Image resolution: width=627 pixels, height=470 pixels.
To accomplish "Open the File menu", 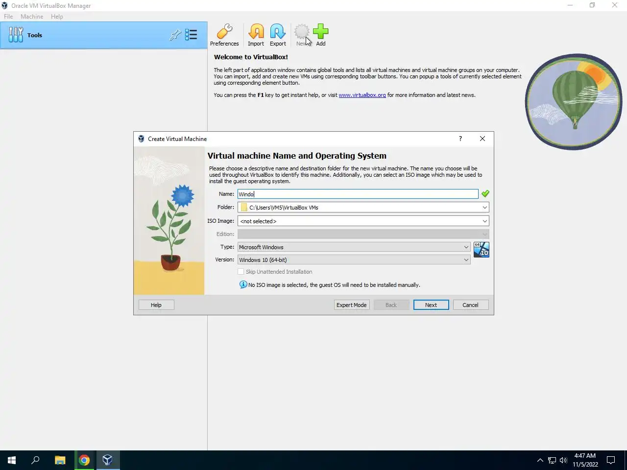I will [x=8, y=17].
